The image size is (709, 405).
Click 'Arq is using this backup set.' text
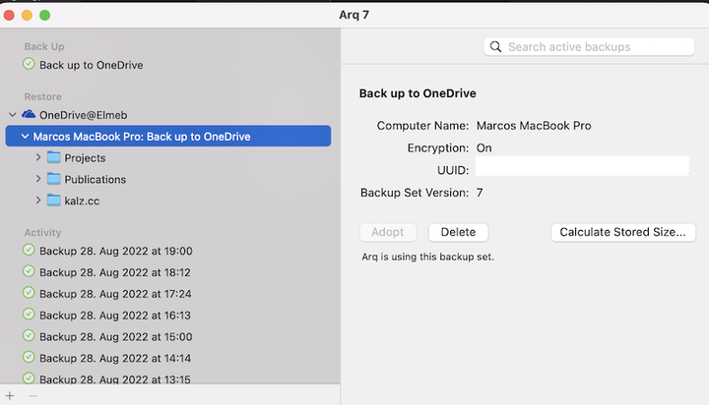[427, 257]
